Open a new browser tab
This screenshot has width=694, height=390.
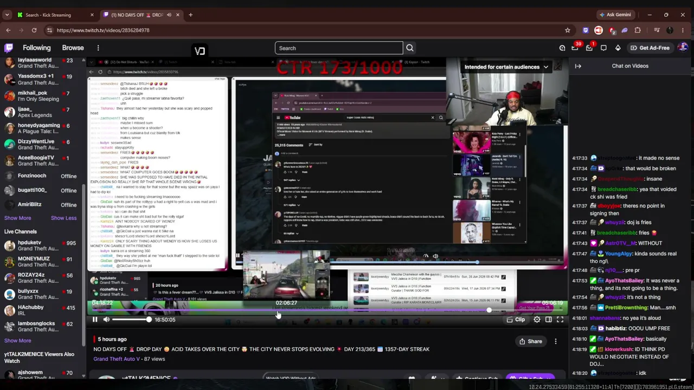coord(190,15)
